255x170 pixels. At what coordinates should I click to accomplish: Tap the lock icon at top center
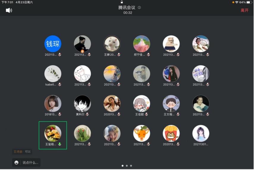pos(122,2)
